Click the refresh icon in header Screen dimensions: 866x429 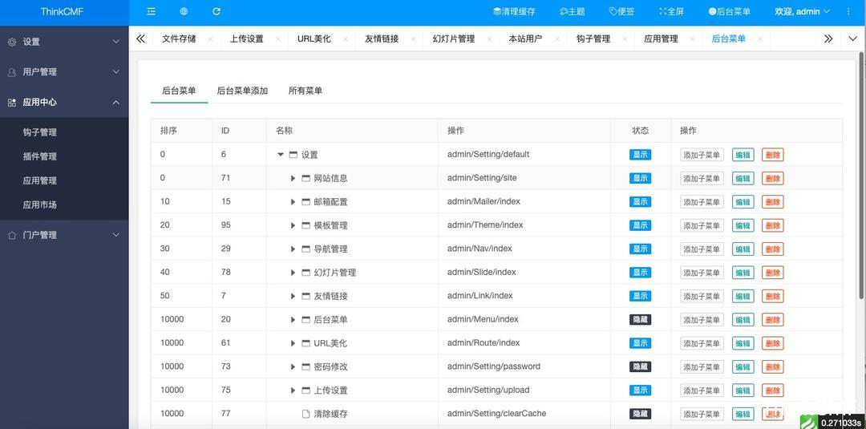point(216,11)
